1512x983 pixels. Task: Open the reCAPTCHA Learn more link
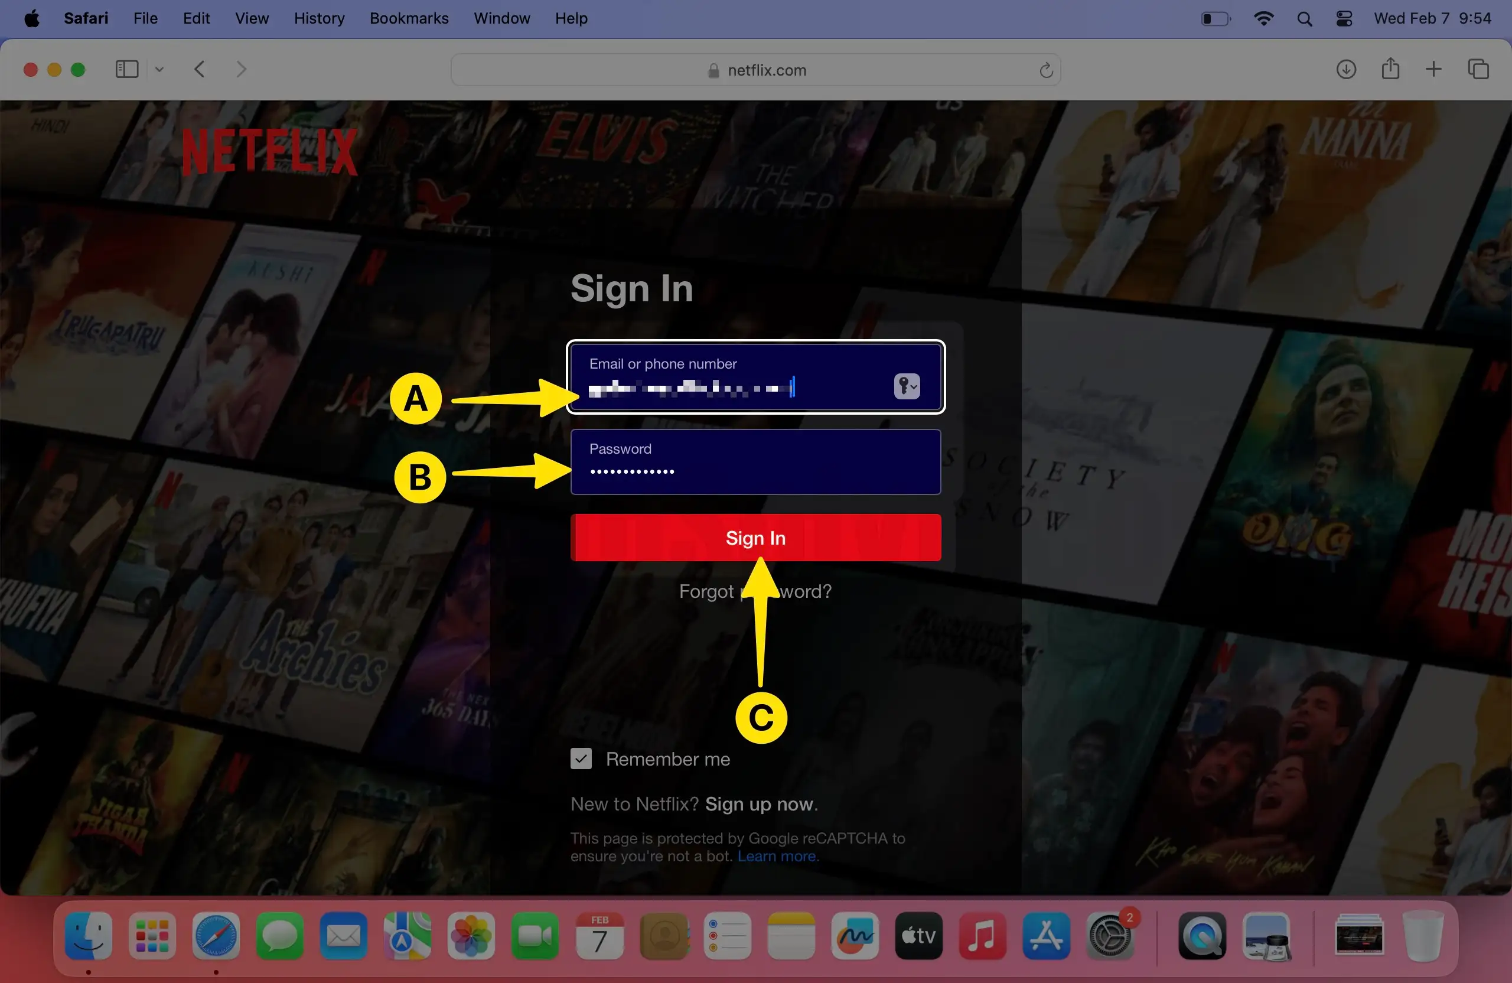(x=776, y=856)
